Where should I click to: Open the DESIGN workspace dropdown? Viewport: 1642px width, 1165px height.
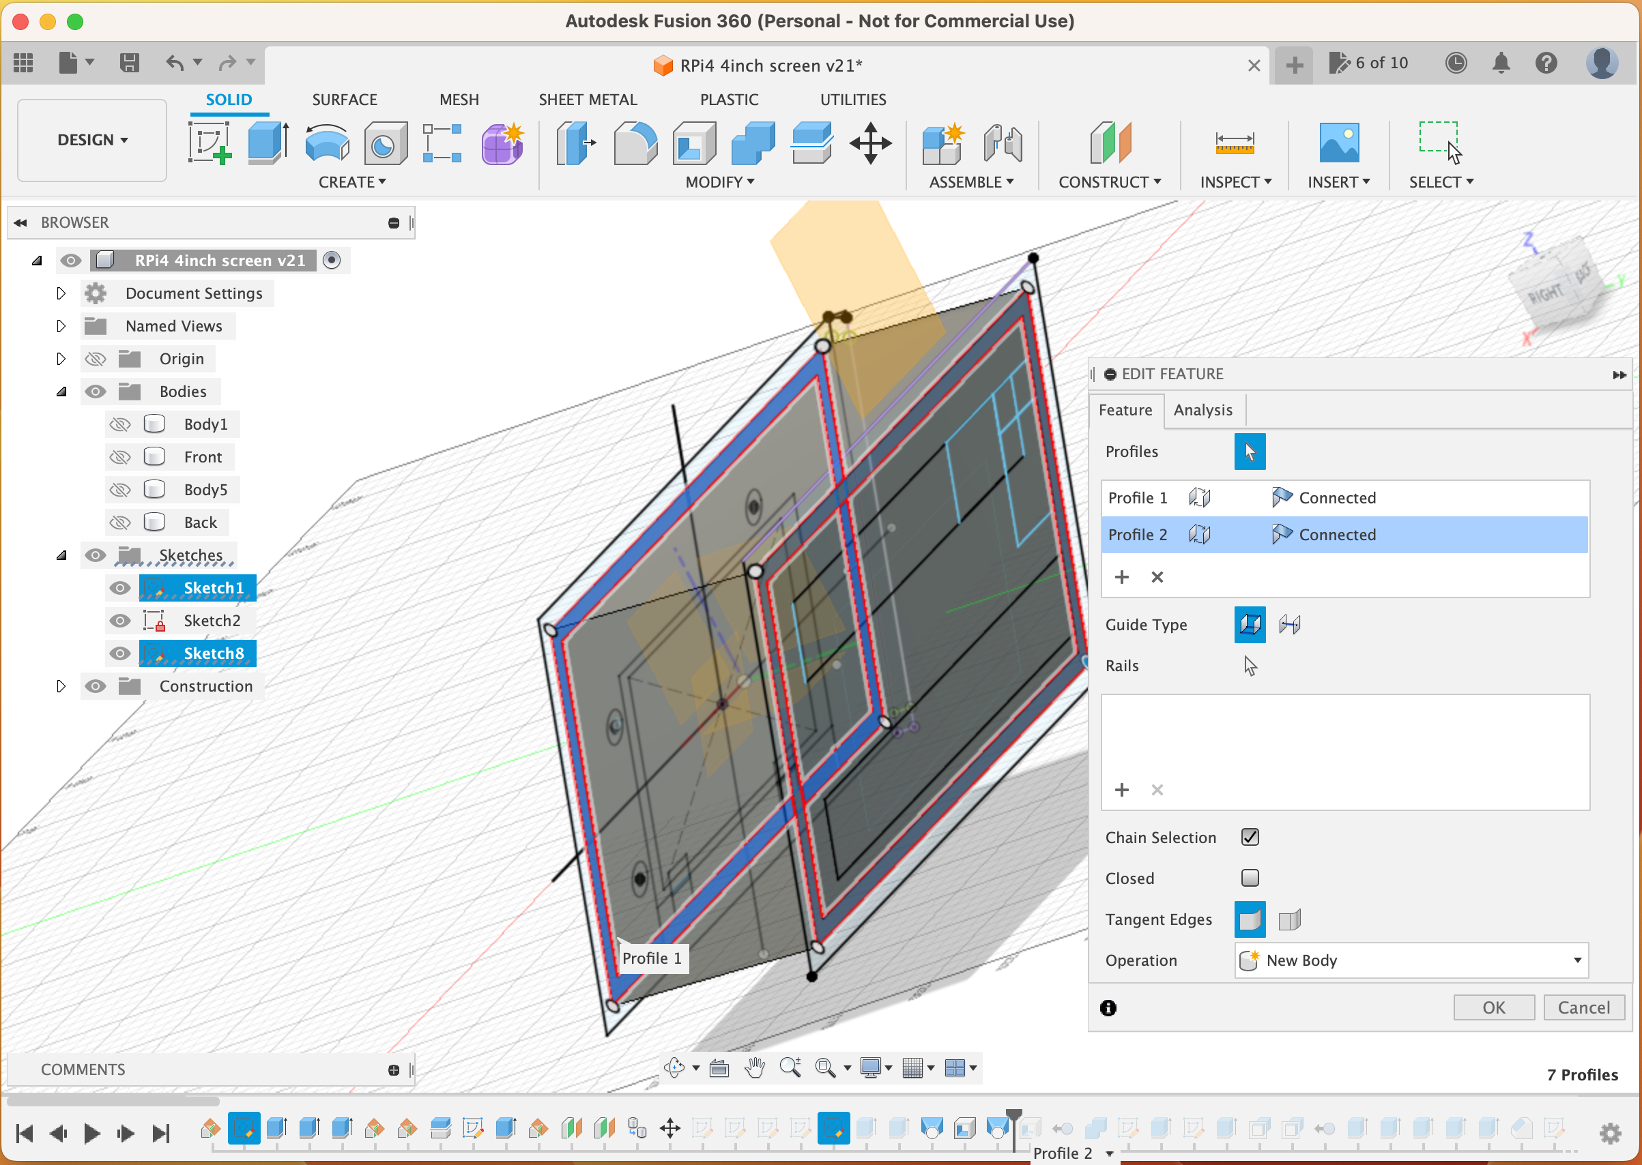[x=93, y=140]
